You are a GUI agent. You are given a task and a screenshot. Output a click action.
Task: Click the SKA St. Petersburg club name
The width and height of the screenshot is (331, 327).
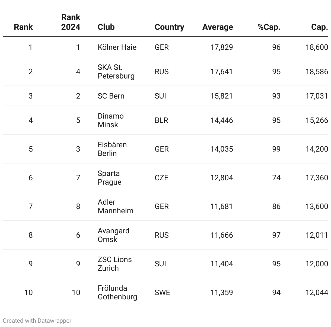point(116,71)
